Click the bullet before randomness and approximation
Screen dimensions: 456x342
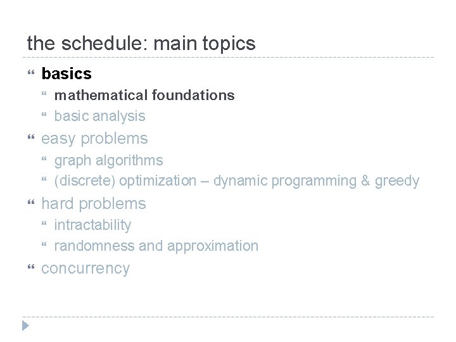pyautogui.click(x=44, y=244)
